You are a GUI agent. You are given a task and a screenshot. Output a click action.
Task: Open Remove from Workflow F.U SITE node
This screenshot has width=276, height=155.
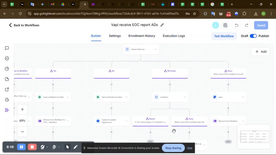point(53,121)
